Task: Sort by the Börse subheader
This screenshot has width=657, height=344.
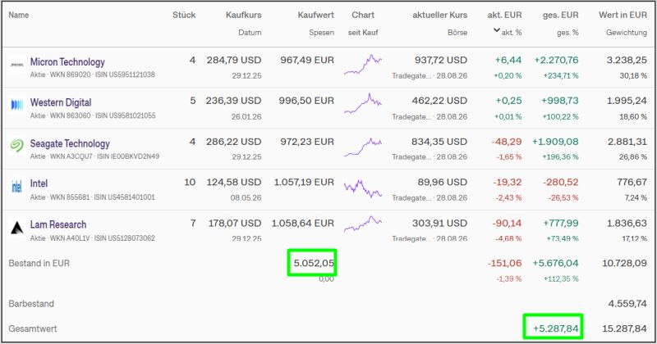Action: pos(457,33)
